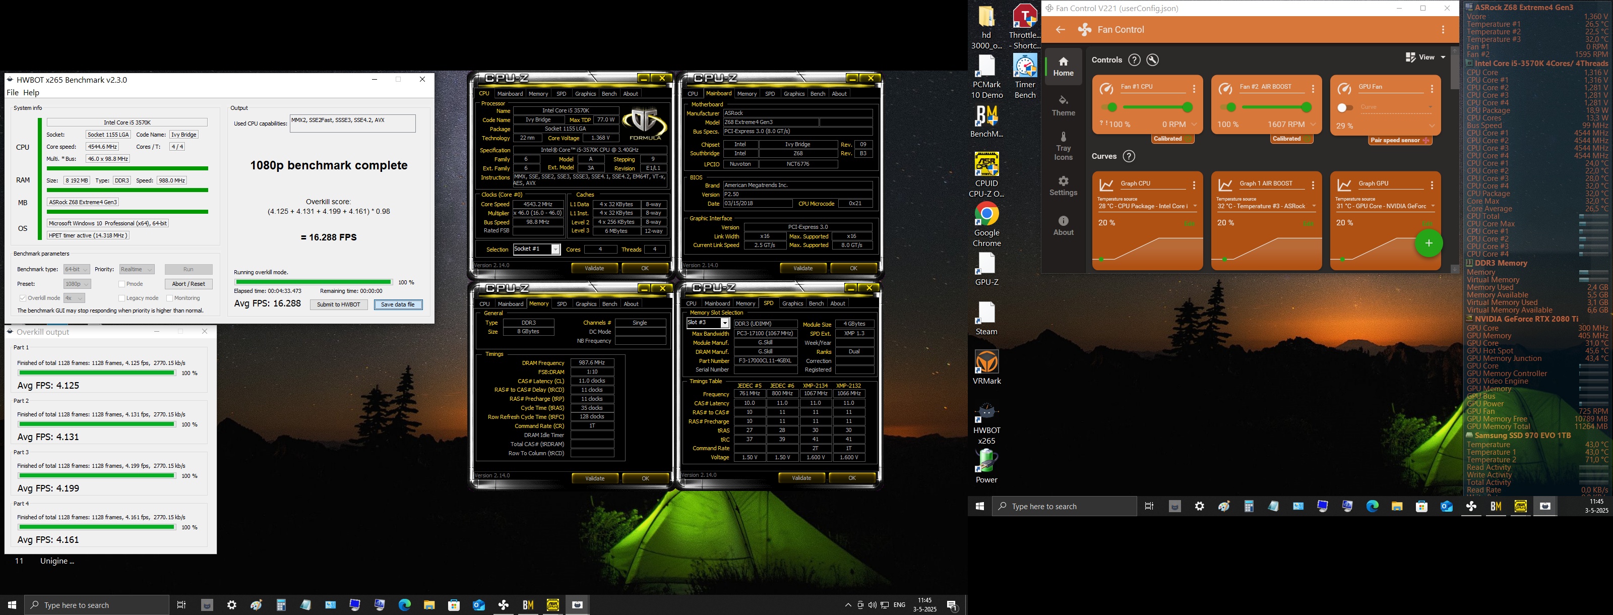Viewport: 1613px width, 615px height.
Task: Open the Preset 1080p dropdown
Action: (x=77, y=284)
